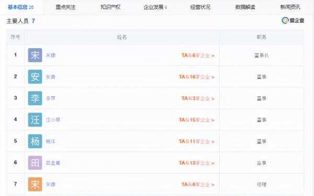Switch to the 新闻资讯 tab

[x=290, y=7]
